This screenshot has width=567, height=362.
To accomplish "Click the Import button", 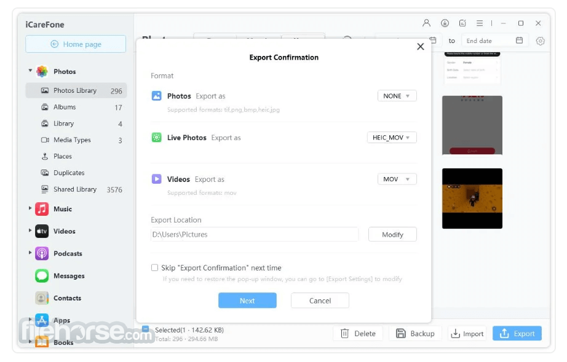I will [x=467, y=334].
